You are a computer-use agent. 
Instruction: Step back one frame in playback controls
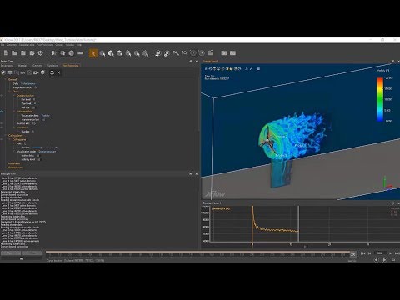pos(369,253)
